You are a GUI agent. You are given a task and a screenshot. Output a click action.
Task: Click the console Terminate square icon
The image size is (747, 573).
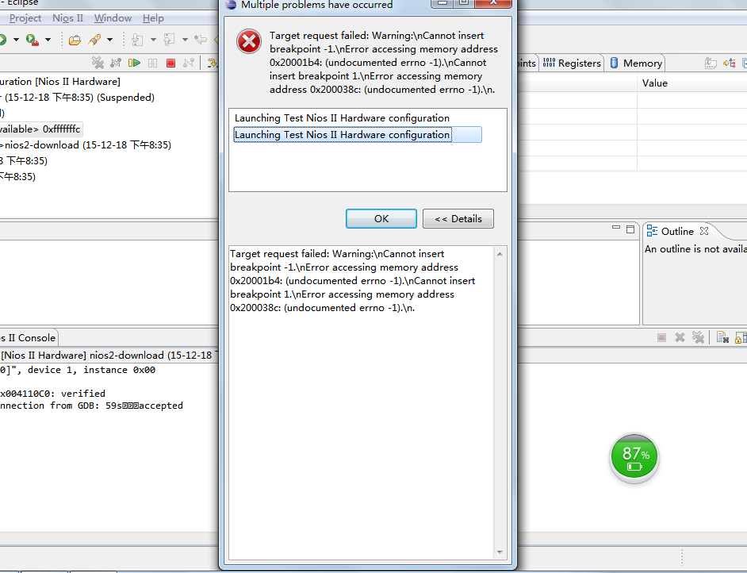click(661, 338)
